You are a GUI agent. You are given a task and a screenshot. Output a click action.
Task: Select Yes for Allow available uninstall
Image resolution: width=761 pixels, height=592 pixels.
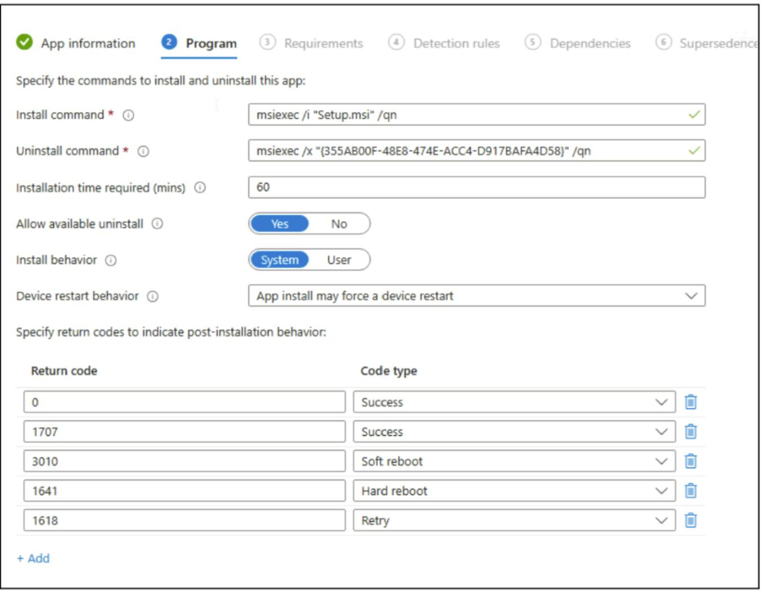tap(280, 224)
